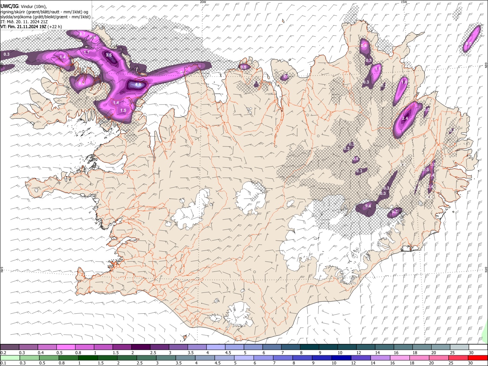Click the 2.5 label on the upper purple scale
This screenshot has height=366, width=488.
click(153, 353)
